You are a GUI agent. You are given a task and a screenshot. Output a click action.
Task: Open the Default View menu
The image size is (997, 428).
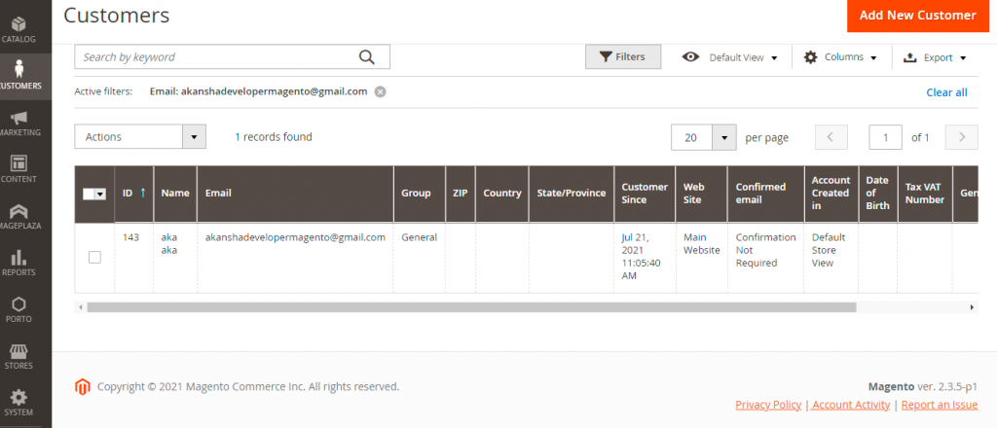[x=731, y=57]
